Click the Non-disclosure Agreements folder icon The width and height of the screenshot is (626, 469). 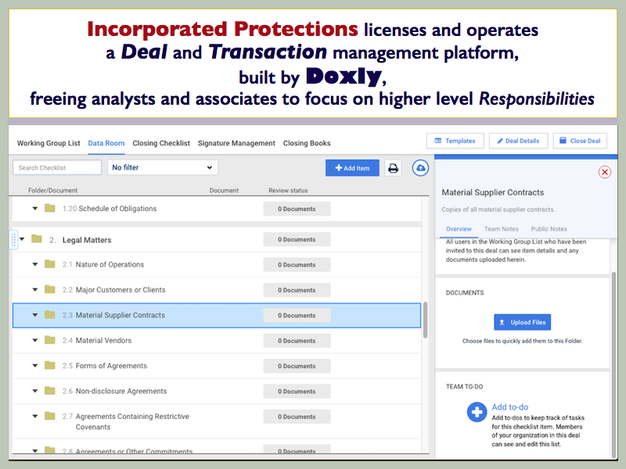tap(50, 390)
